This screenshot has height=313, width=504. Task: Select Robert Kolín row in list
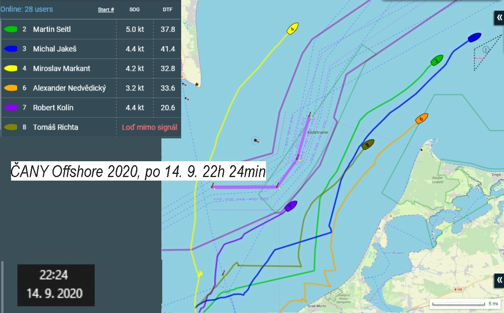pos(91,107)
